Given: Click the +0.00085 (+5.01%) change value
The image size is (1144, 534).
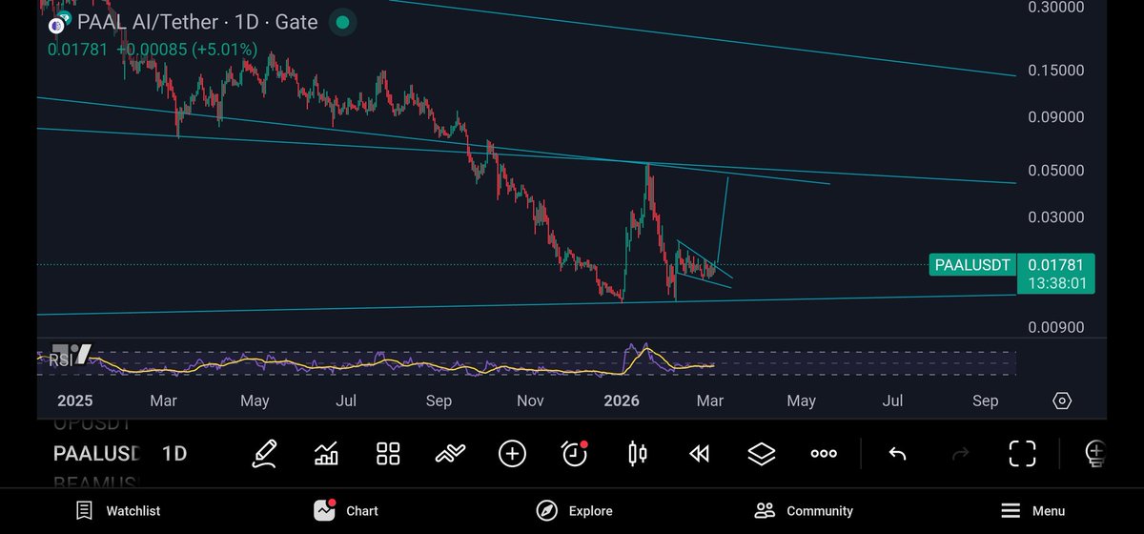Looking at the screenshot, I should coord(187,49).
